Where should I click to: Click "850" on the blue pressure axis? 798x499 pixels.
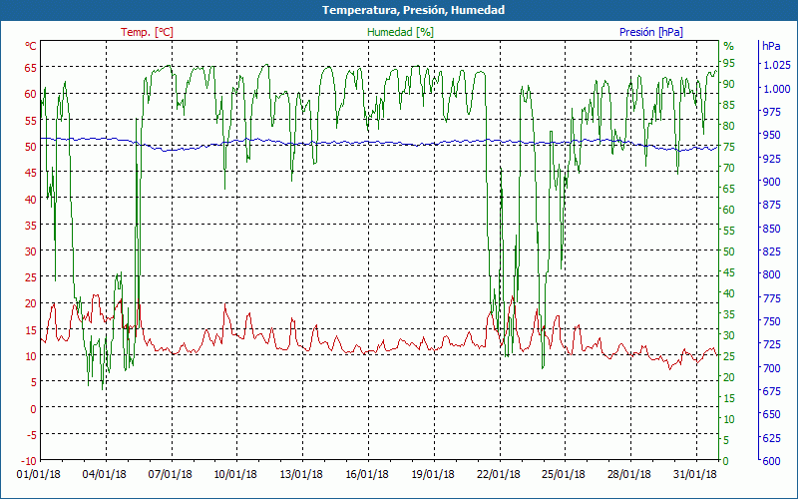coord(771,229)
